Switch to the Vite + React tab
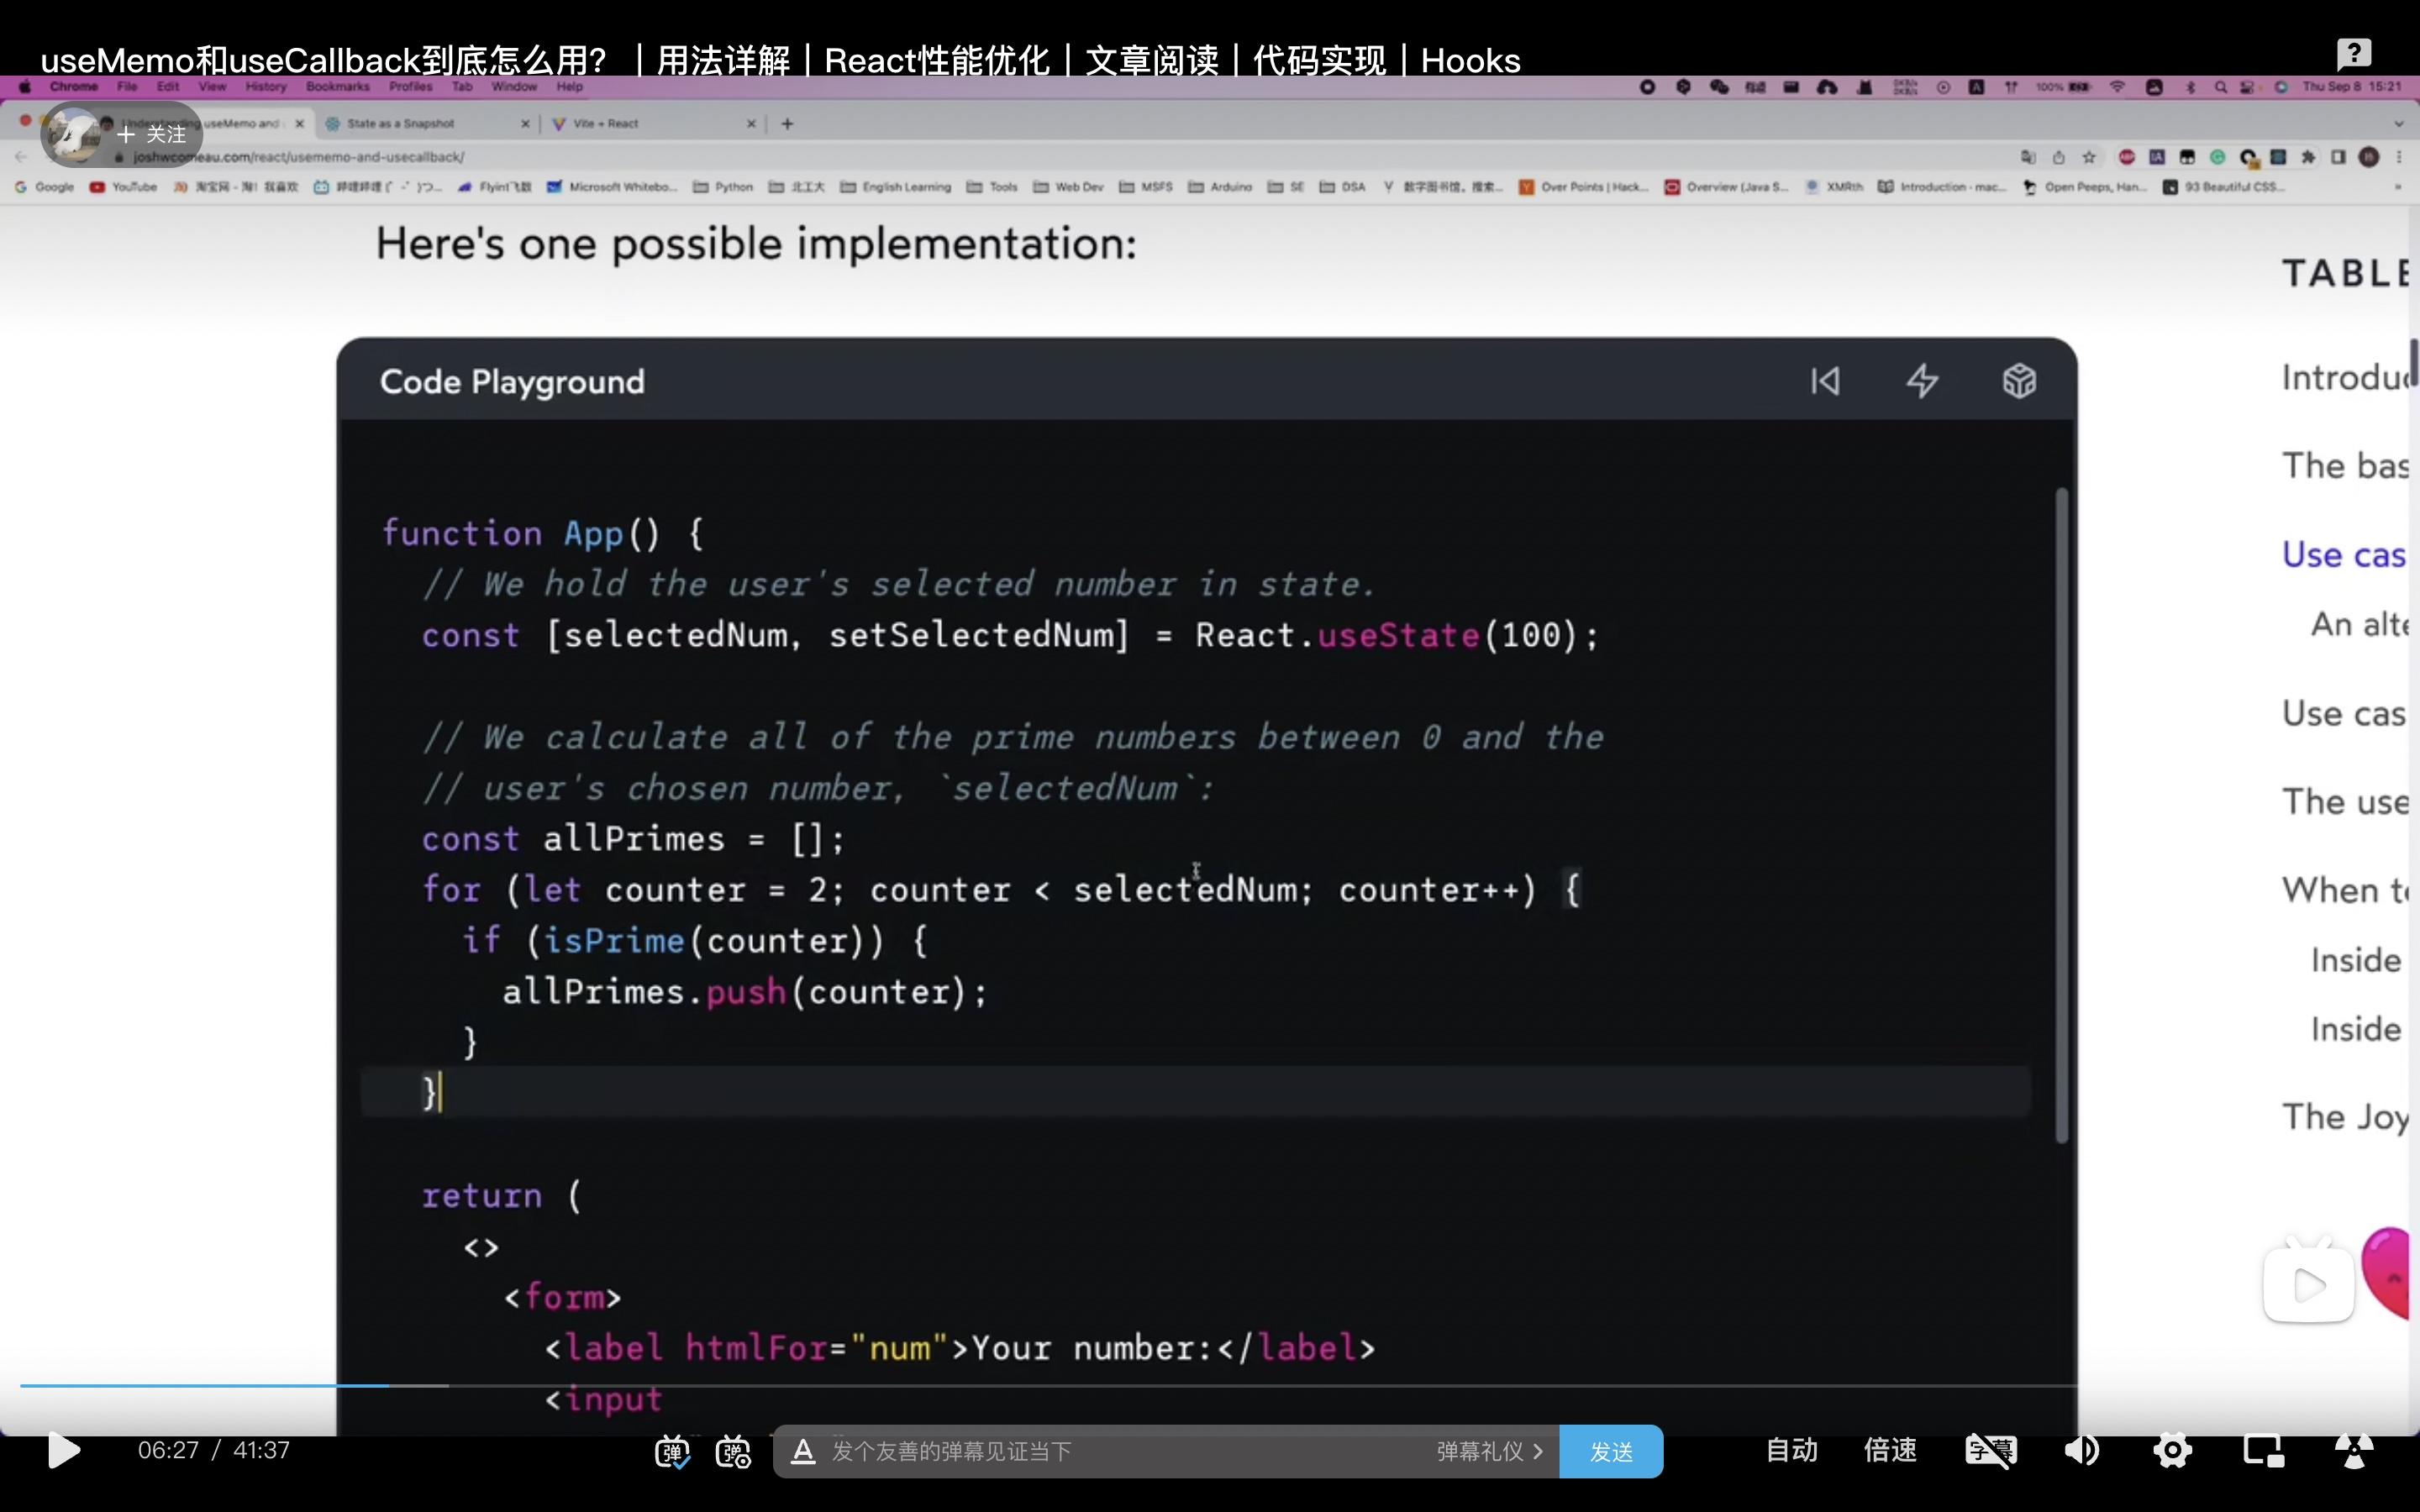2420x1512 pixels. coord(605,124)
